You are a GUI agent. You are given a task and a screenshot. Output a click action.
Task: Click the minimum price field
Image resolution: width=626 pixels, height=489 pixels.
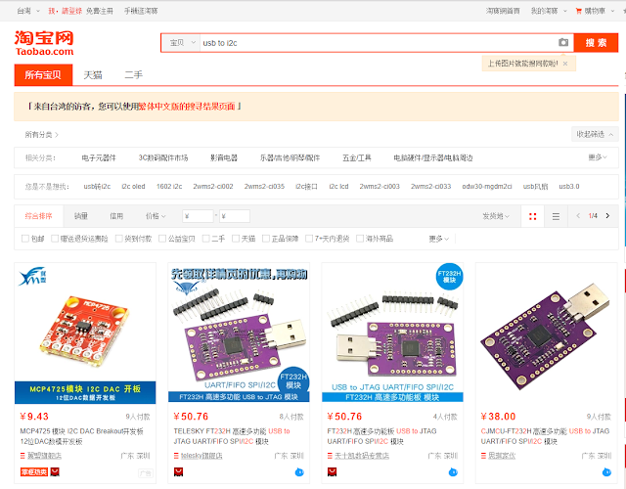[198, 216]
